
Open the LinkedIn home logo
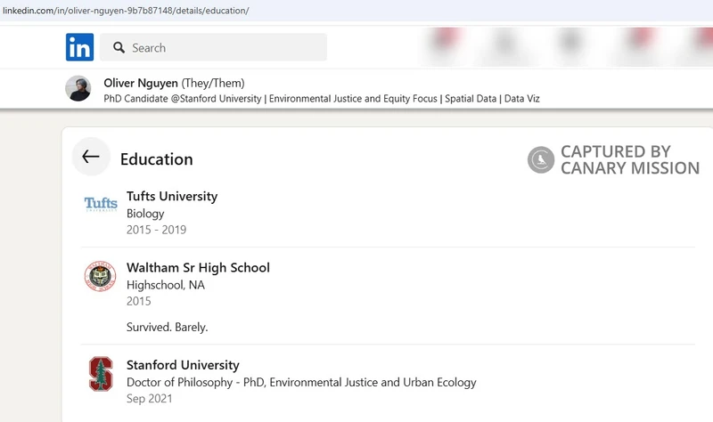(79, 47)
